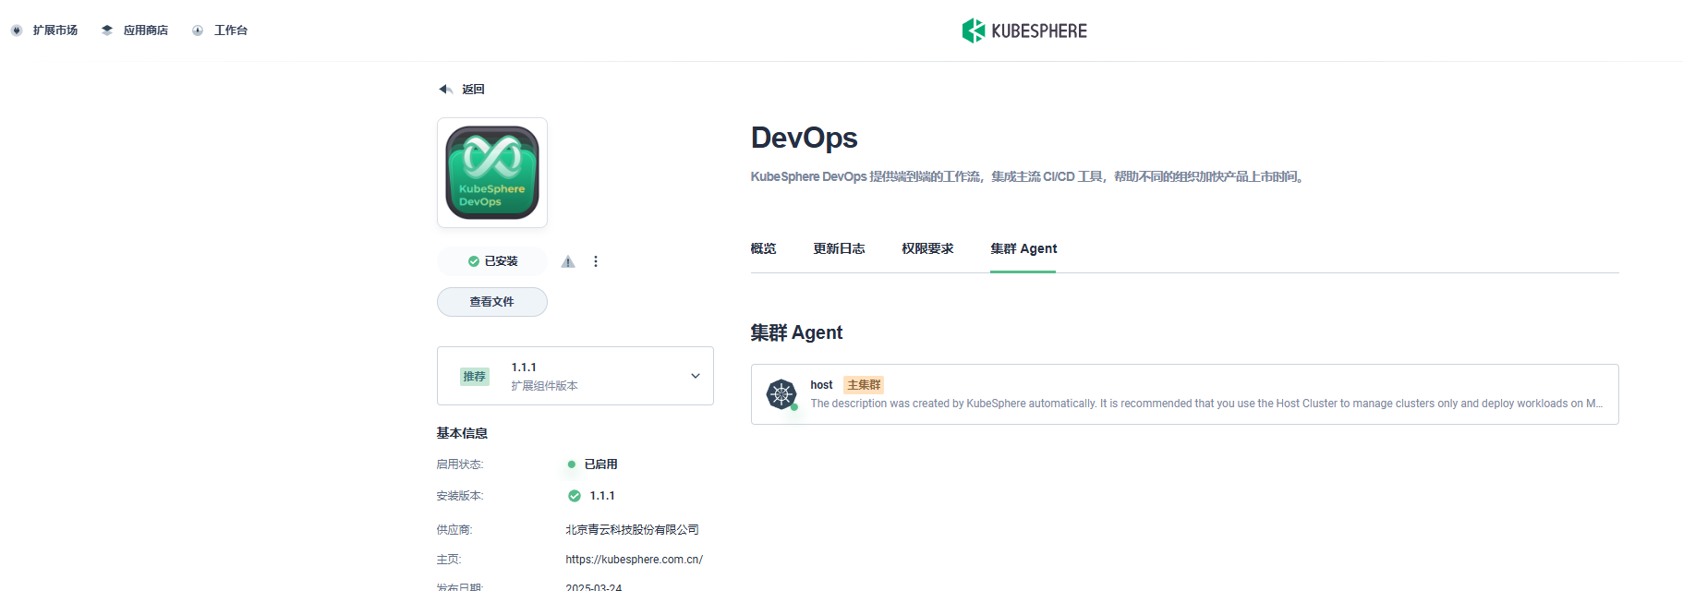Click the 已启用 enabled status text
The width and height of the screenshot is (1683, 591).
coord(601,464)
